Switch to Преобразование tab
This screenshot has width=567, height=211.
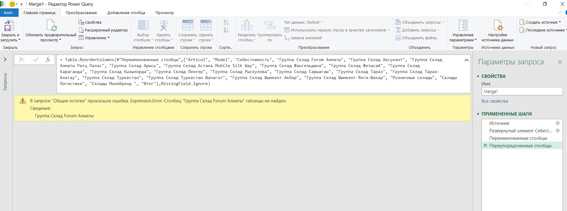click(81, 13)
